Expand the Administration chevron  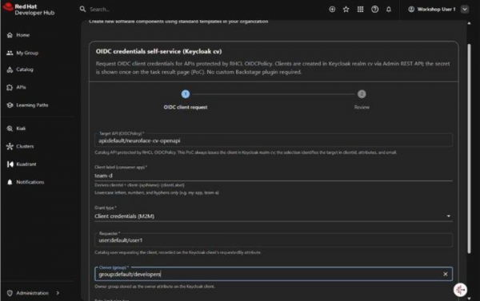(x=58, y=293)
